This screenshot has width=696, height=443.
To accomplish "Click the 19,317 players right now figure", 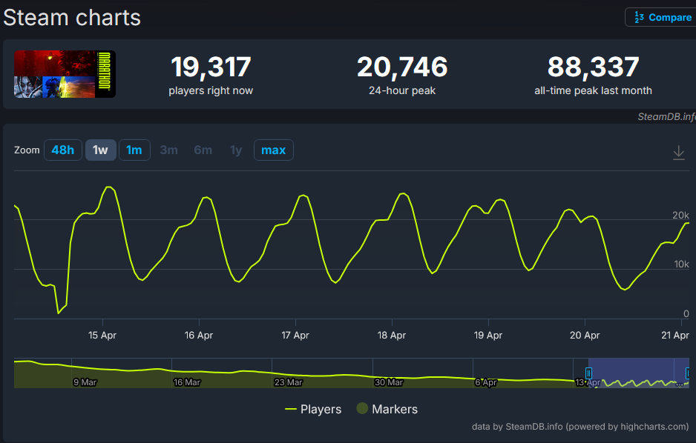I will point(211,67).
